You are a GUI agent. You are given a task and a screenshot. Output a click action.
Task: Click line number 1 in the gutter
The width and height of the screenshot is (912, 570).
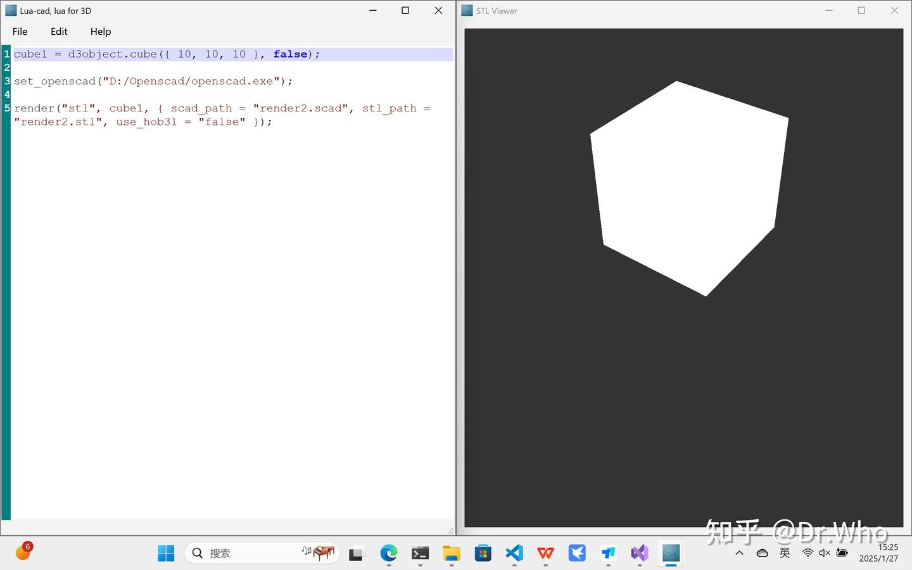click(7, 54)
